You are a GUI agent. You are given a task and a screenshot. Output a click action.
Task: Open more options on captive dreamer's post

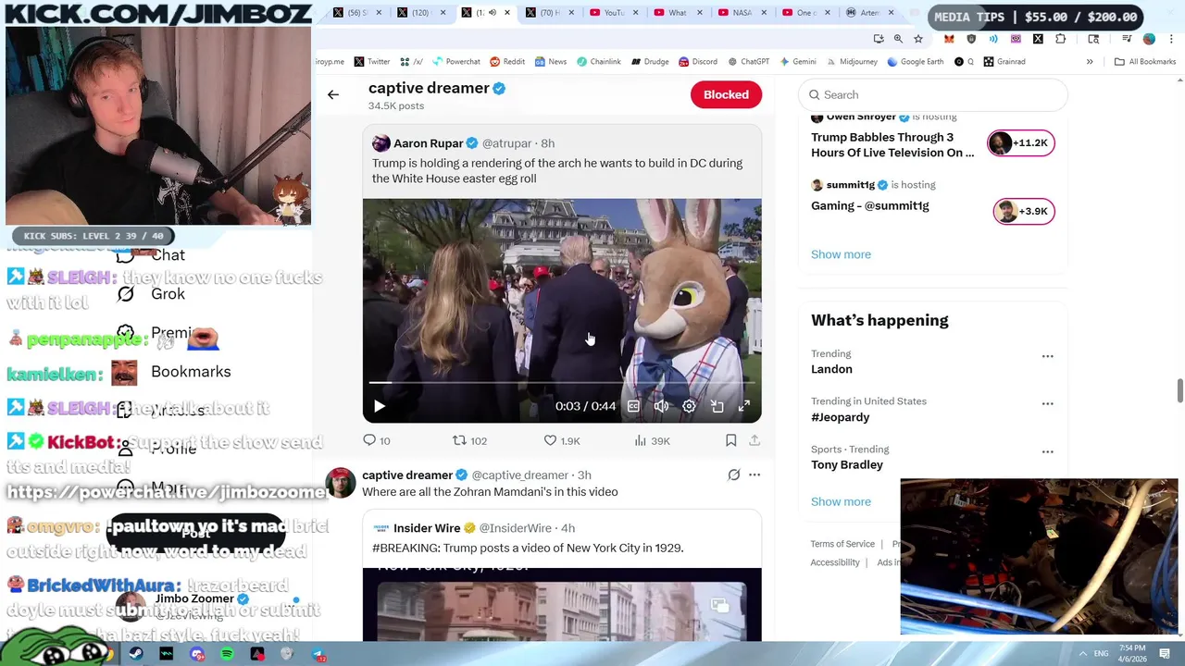tap(755, 475)
